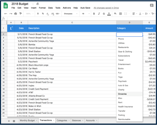The width and height of the screenshot is (157, 125).
Task: Open the Format menu
Action: point(42,8)
